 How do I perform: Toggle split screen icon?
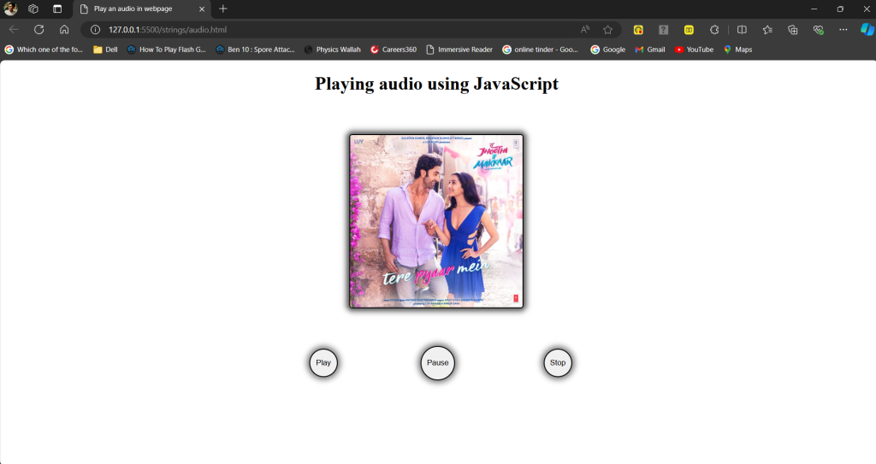742,30
